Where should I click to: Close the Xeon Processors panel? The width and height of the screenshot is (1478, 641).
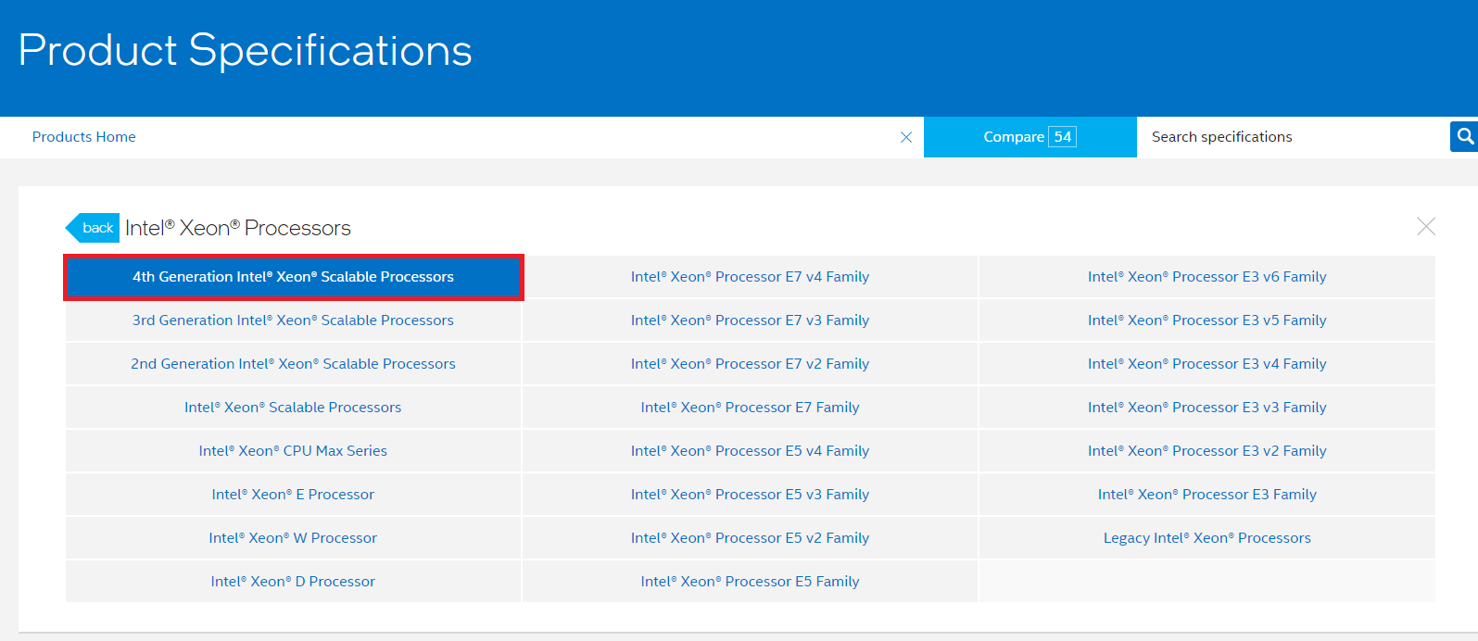click(1426, 226)
